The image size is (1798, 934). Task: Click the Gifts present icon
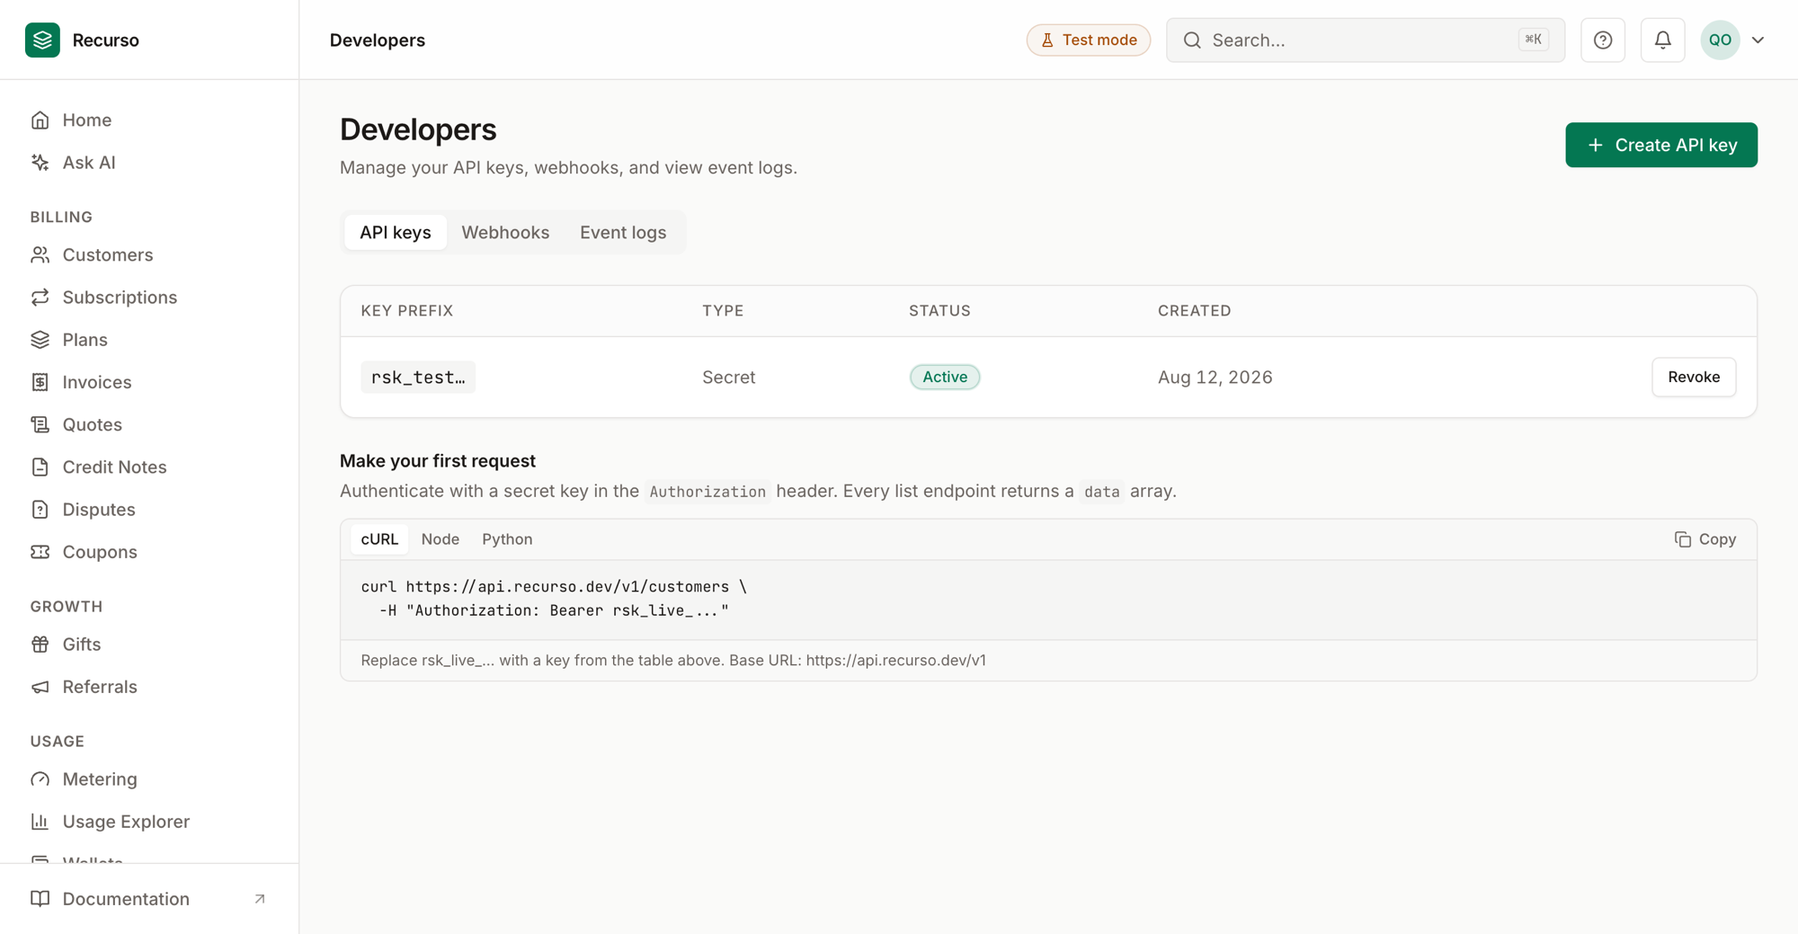click(x=40, y=645)
